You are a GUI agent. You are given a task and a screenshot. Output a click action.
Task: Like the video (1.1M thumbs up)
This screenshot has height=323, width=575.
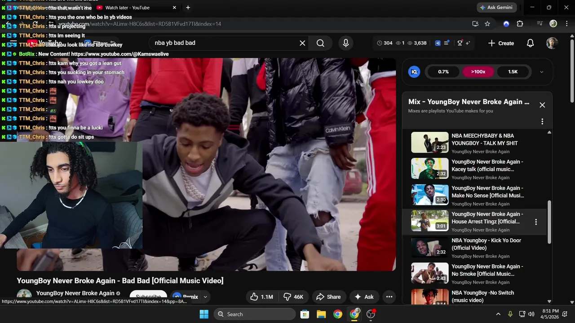click(261, 297)
